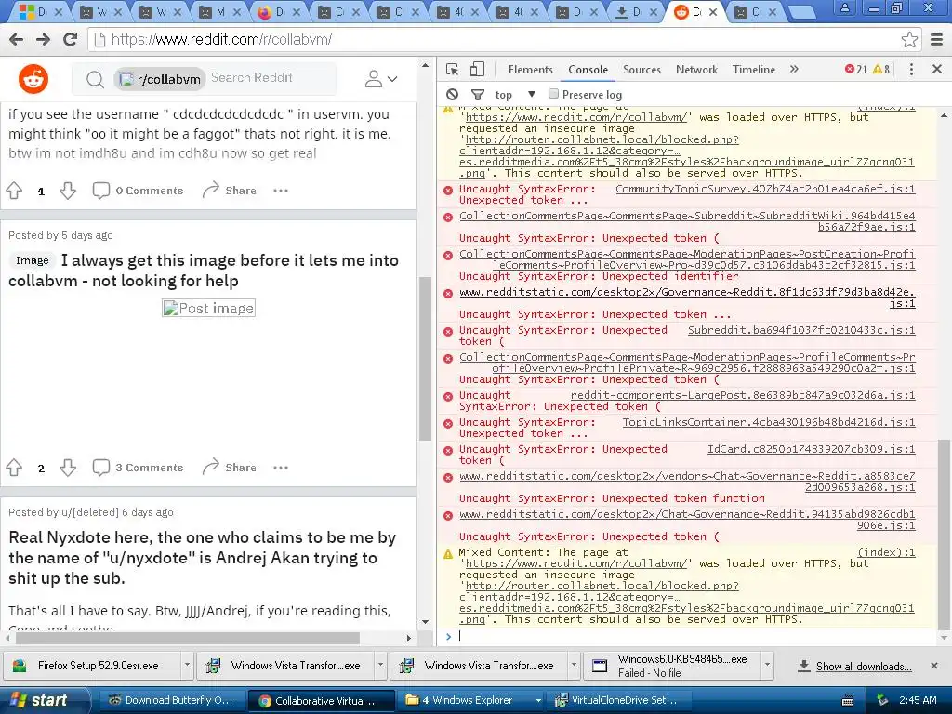The width and height of the screenshot is (952, 714).
Task: Expand Firefox Setup download options arrow
Action: [x=187, y=666]
